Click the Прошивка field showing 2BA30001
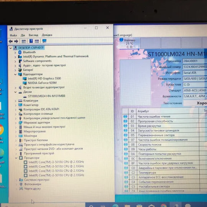 coord(195,61)
